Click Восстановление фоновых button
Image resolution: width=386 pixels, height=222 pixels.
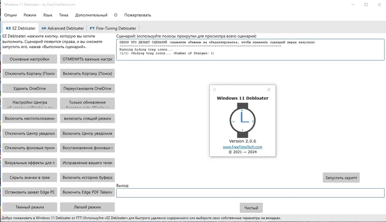(87, 148)
